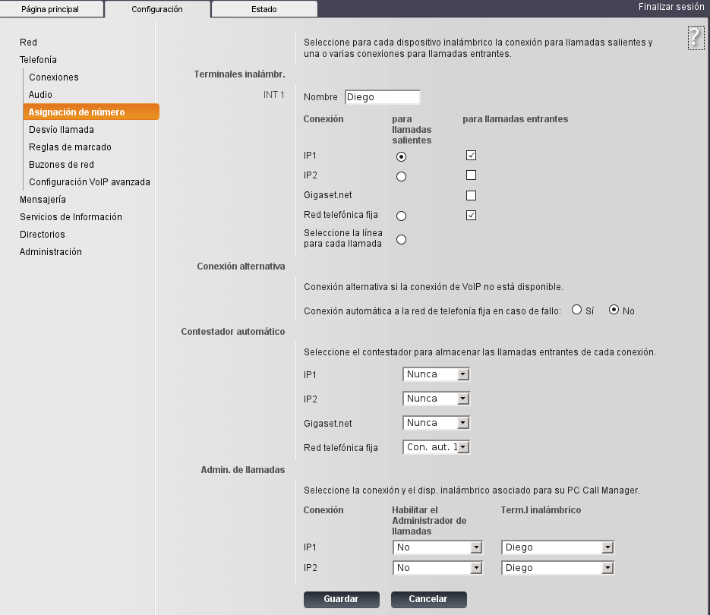Open Red telefónica fija answering machine dropdown

pos(436,447)
